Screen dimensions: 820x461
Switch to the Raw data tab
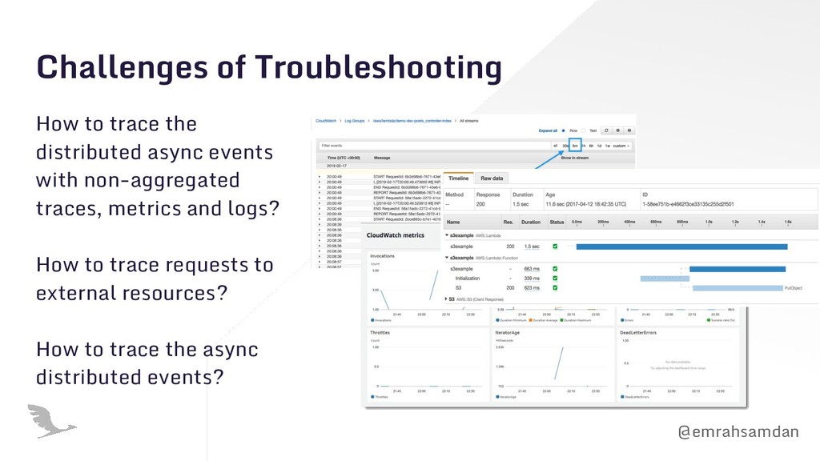pyautogui.click(x=492, y=178)
